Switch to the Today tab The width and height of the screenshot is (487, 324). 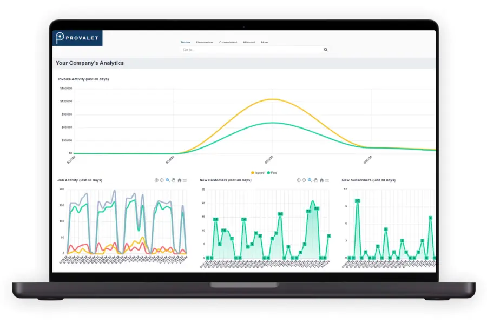pyautogui.click(x=185, y=42)
